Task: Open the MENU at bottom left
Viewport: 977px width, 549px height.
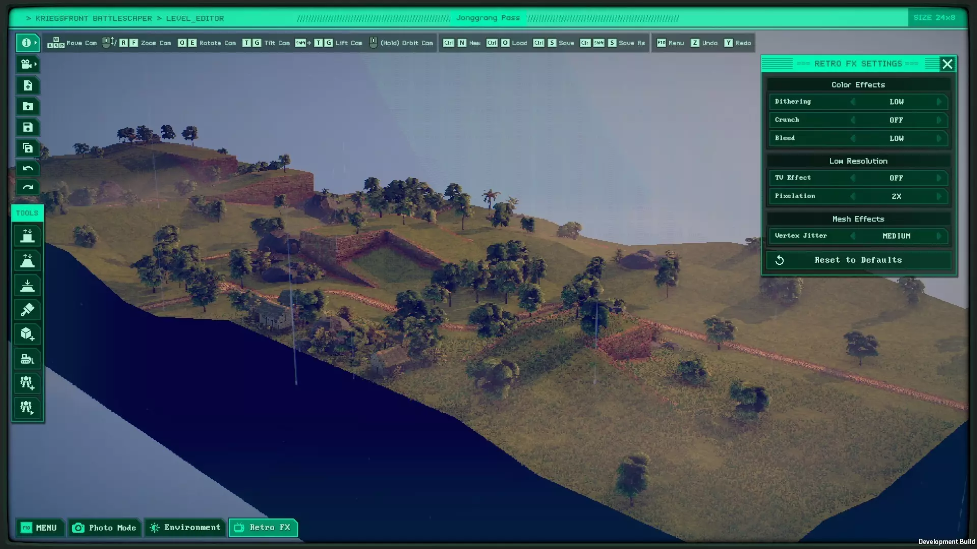Action: point(40,528)
